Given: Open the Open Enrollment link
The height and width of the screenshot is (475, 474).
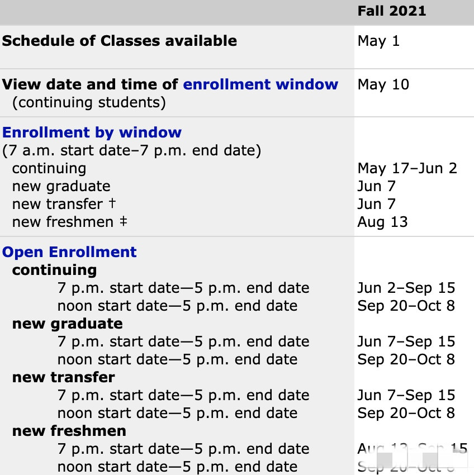Looking at the screenshot, I should [69, 252].
